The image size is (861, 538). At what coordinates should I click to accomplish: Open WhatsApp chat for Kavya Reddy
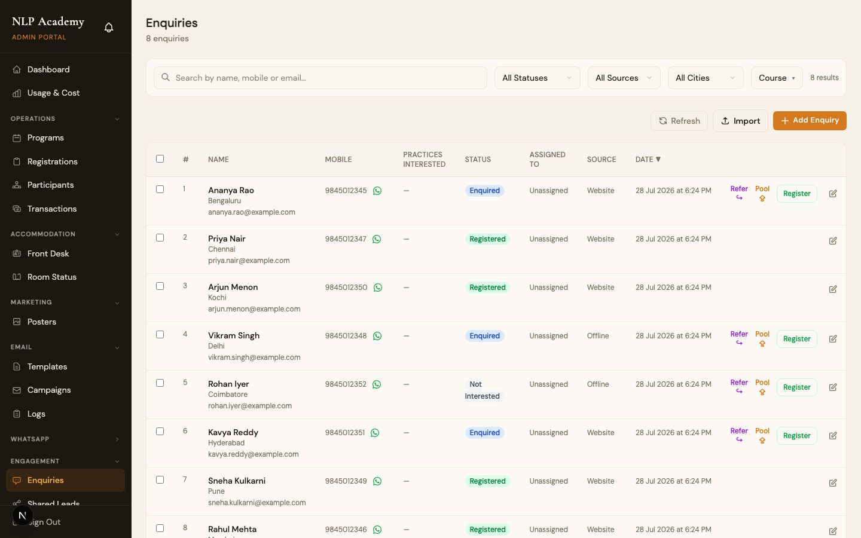point(375,433)
